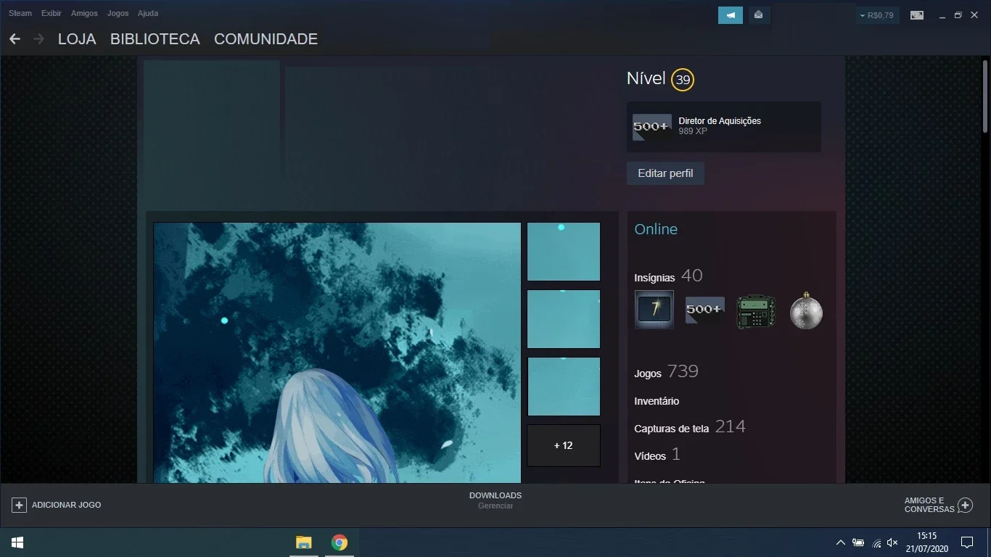Screen dimensions: 991x557
Task: Open DOWNLOADS Gerenciar
Action: coord(495,500)
